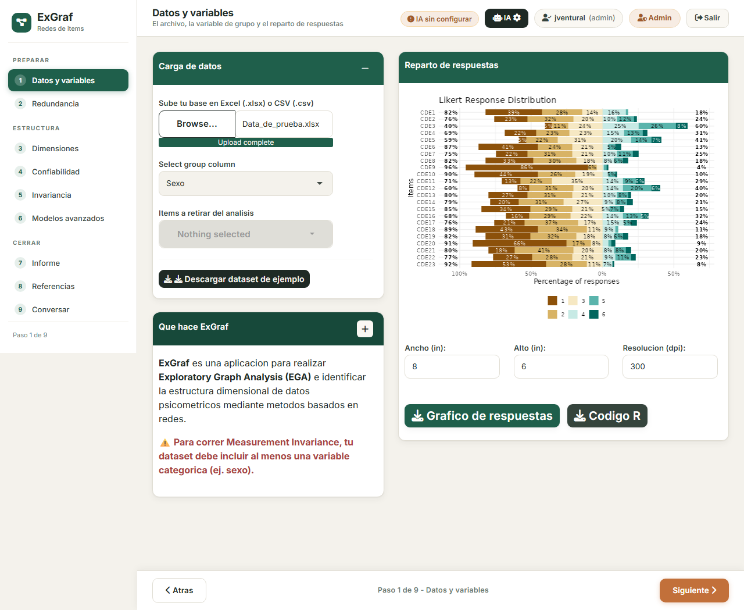Click the IA sin configurar warning badge

(439, 19)
